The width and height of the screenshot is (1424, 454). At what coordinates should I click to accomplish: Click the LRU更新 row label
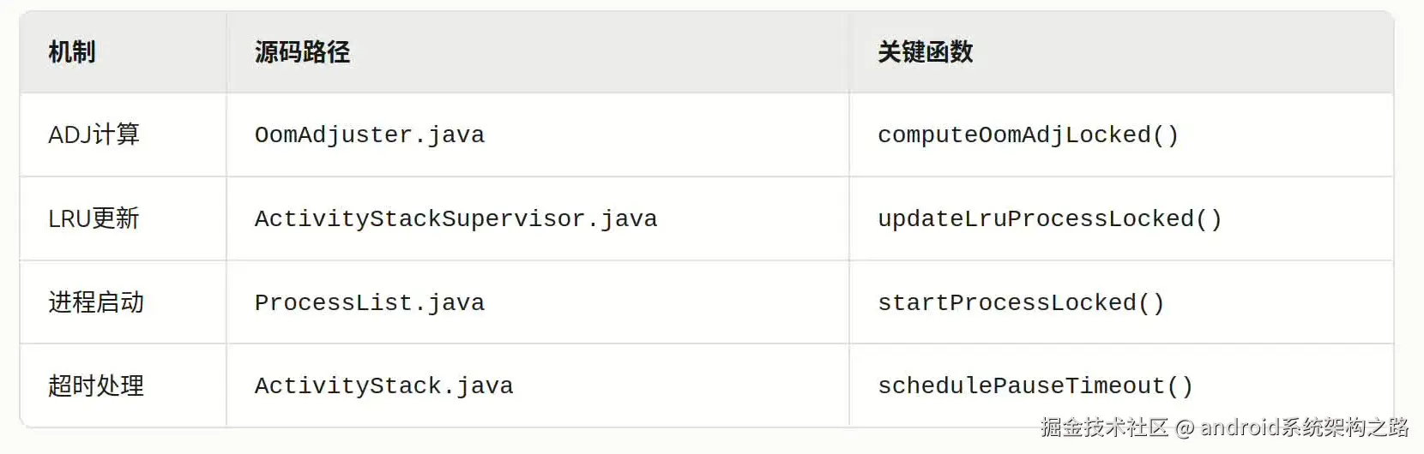click(94, 218)
